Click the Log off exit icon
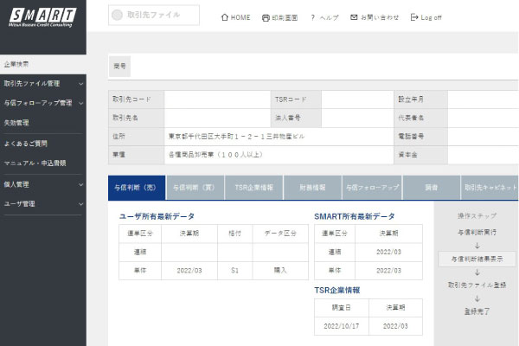The height and width of the screenshot is (346, 519). pyautogui.click(x=414, y=17)
